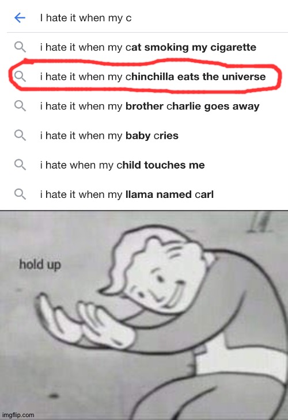Click magnifier icon next to baby cries

20,136
